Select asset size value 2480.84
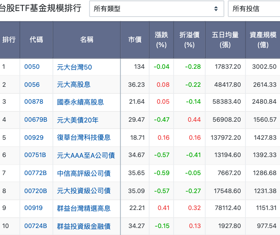Screen dimensions: 280x235 [264, 102]
